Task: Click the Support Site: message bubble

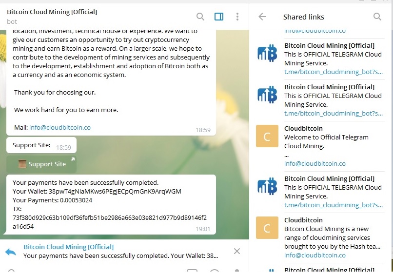Action: click(x=41, y=145)
